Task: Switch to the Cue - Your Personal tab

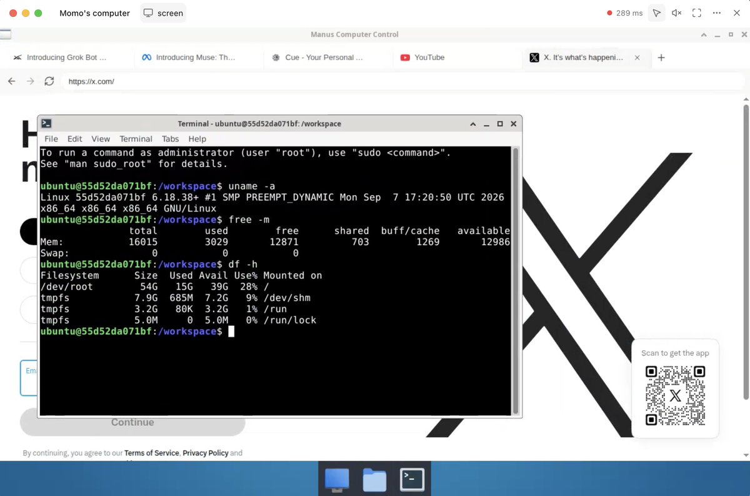Action: (x=324, y=58)
